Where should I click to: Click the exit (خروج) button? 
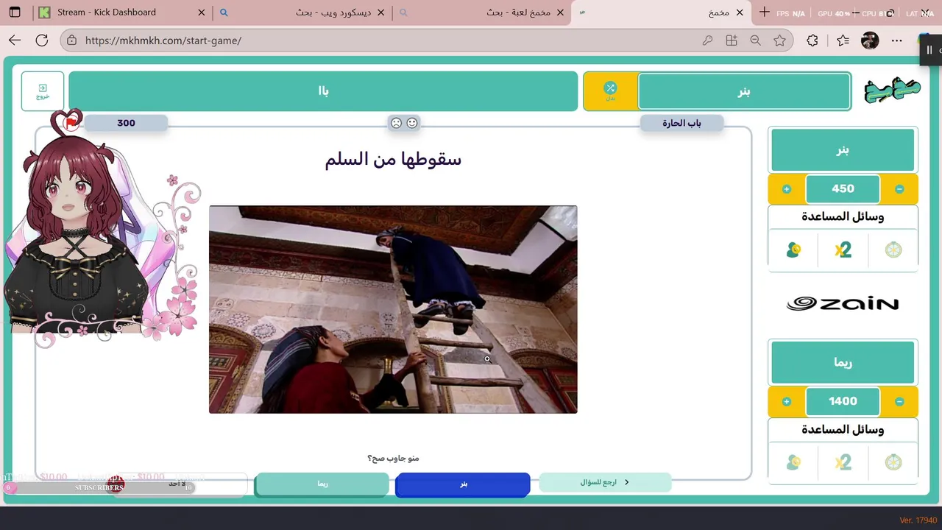43,91
